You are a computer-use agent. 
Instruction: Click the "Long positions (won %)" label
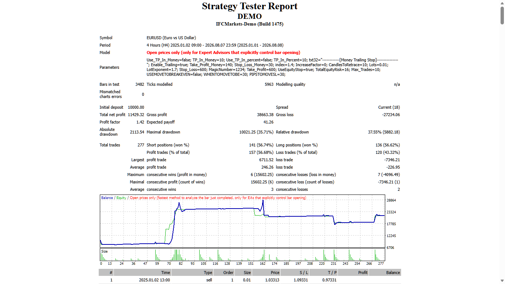pyautogui.click(x=297, y=145)
